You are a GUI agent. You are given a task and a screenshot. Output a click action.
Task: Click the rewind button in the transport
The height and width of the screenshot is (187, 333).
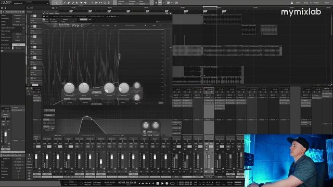(x=143, y=183)
